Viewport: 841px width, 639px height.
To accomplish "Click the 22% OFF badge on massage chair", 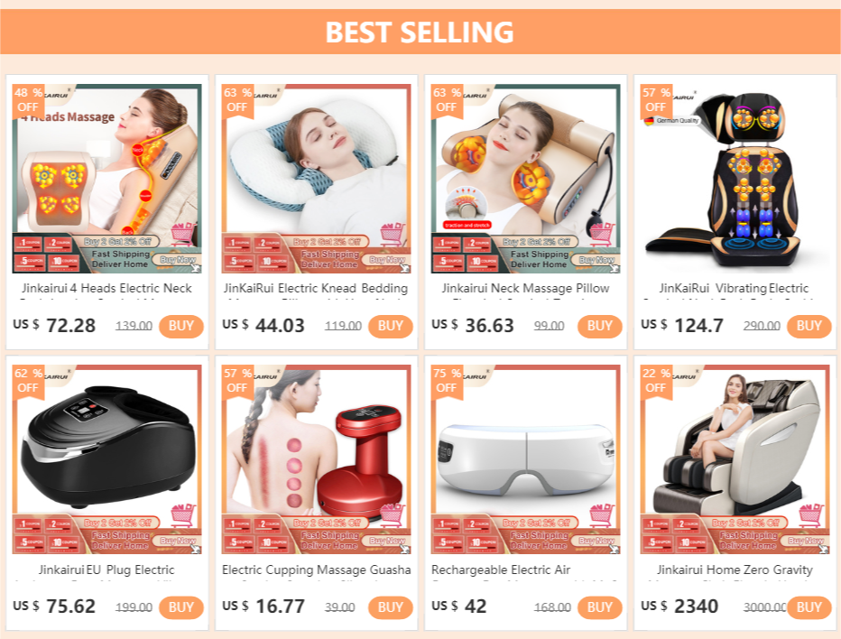I will 656,380.
